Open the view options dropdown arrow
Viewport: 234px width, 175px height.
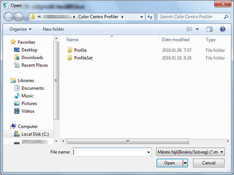(197, 29)
